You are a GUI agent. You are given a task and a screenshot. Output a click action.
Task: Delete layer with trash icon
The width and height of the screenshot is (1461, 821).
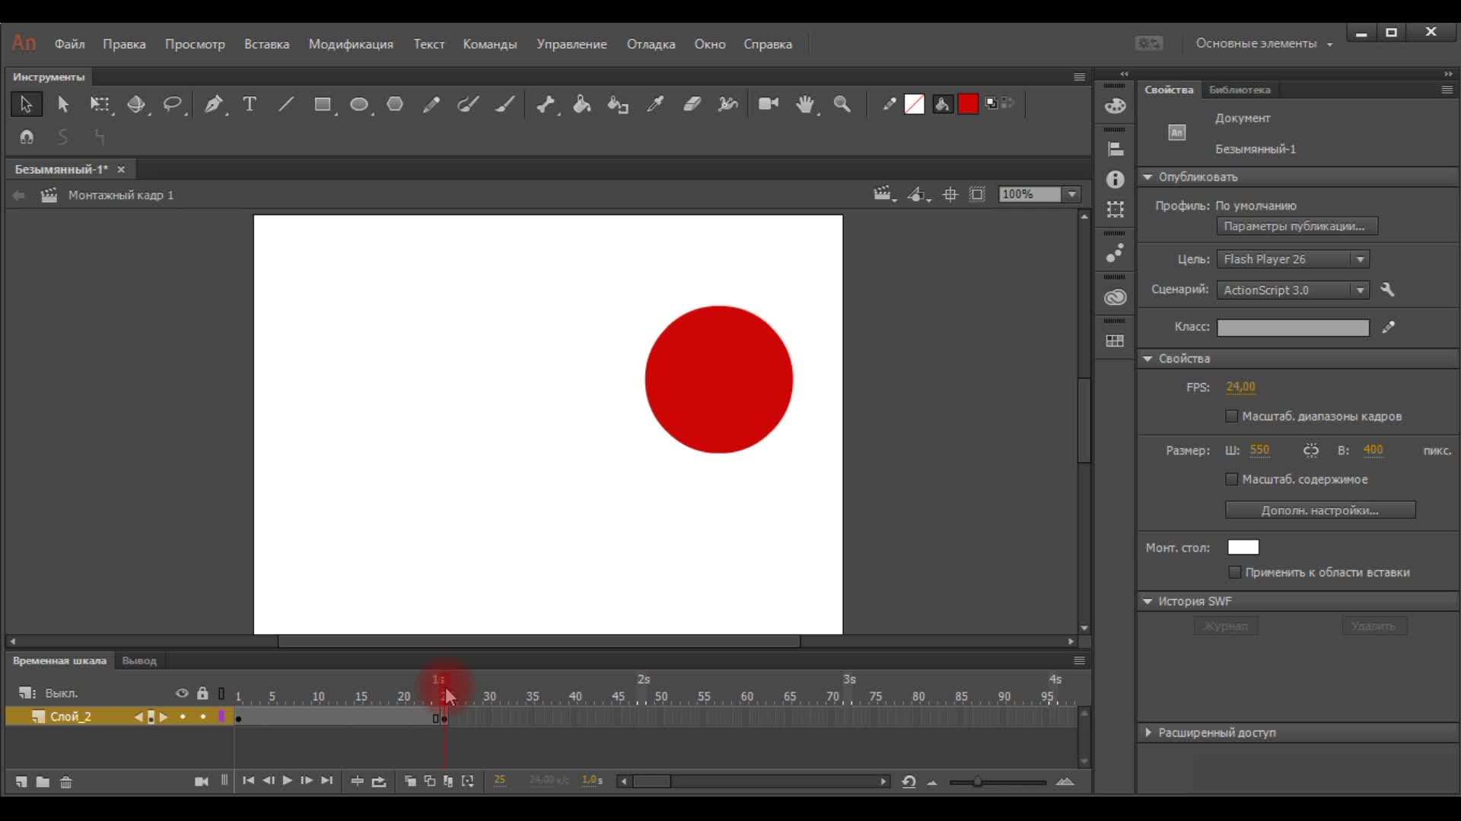click(x=66, y=781)
